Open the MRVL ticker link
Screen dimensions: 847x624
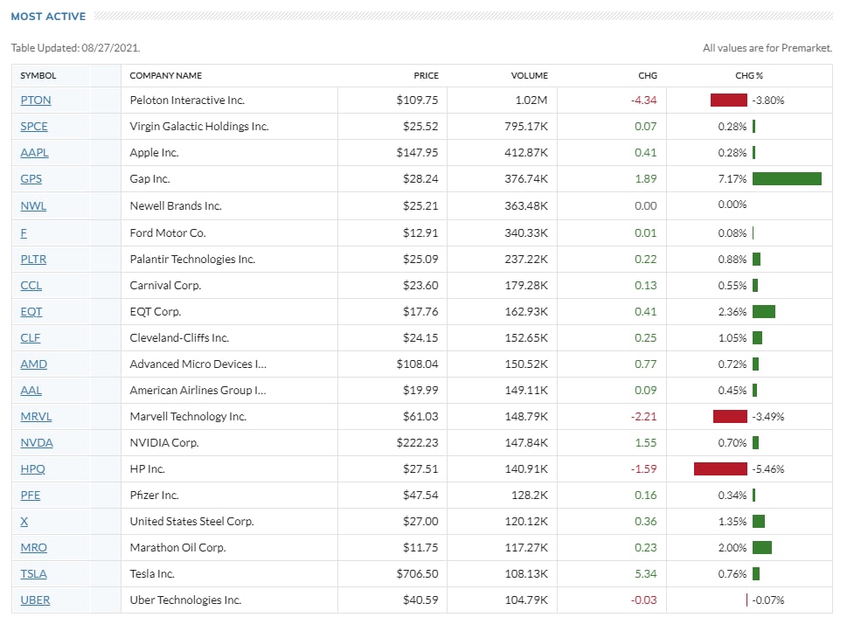(x=36, y=417)
